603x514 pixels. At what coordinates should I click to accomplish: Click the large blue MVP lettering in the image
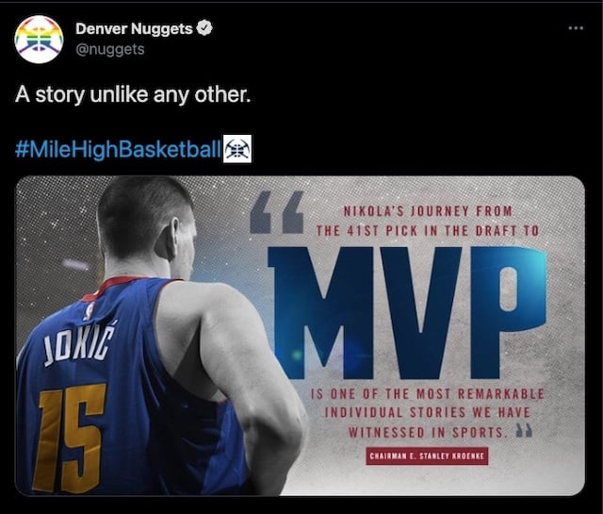(x=408, y=312)
